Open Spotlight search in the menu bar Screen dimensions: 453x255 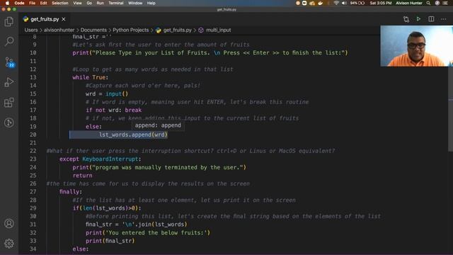click(x=428, y=3)
